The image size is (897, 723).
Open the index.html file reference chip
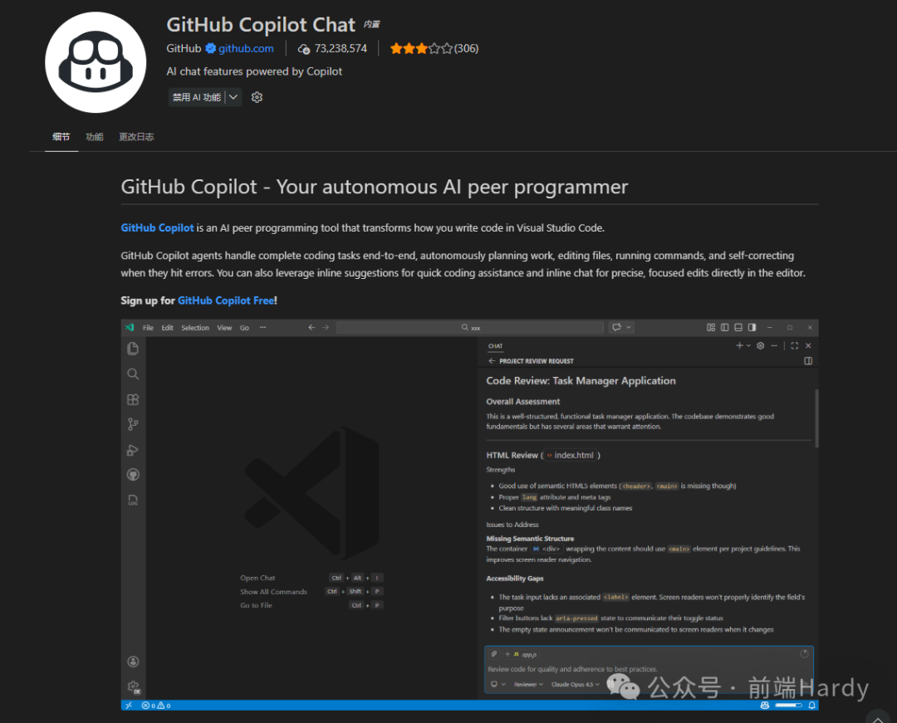[571, 455]
